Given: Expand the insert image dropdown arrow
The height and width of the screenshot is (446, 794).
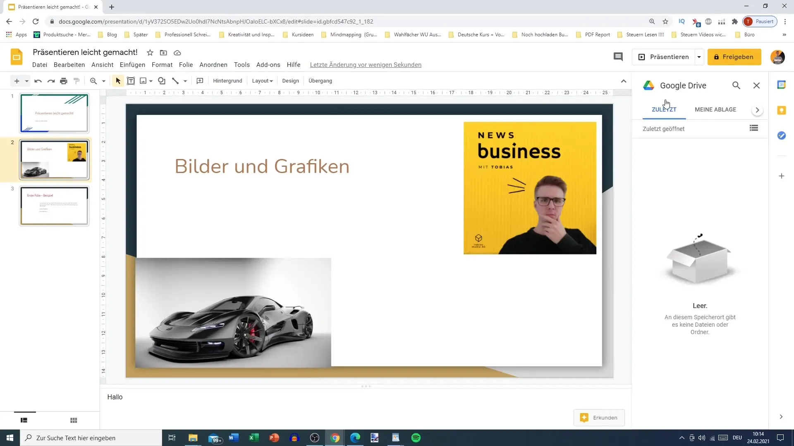Looking at the screenshot, I should point(151,81).
